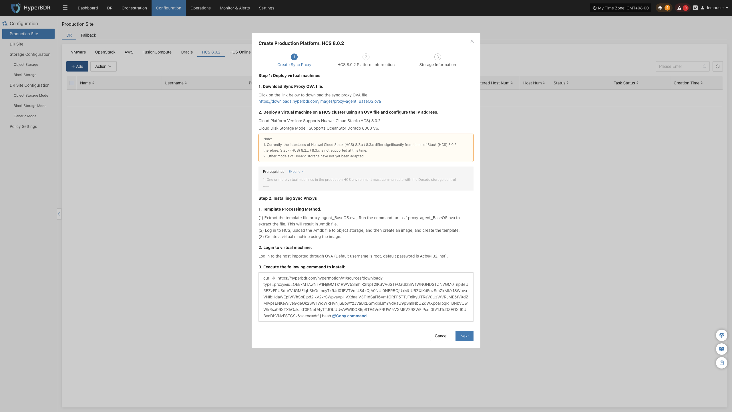
Task: Sort by Status column arrows
Action: tap(568, 83)
